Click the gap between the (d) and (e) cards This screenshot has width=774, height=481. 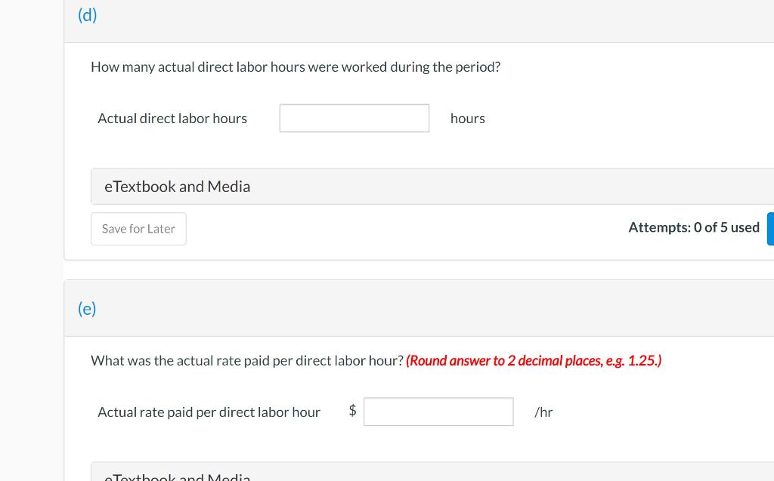click(419, 270)
